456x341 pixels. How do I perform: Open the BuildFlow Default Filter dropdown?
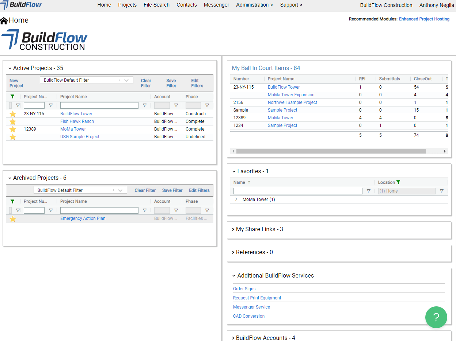pos(127,80)
